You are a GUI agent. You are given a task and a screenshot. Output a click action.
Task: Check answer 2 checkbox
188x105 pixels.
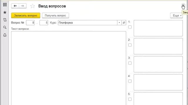[130, 45]
